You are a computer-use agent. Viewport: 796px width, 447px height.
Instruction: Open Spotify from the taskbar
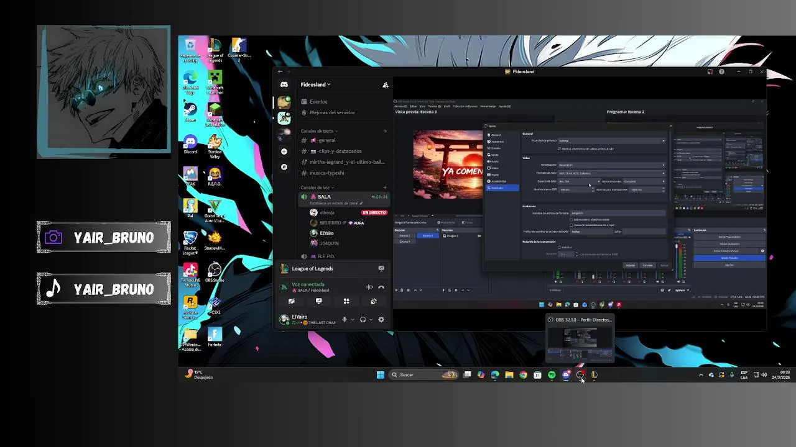coord(552,375)
